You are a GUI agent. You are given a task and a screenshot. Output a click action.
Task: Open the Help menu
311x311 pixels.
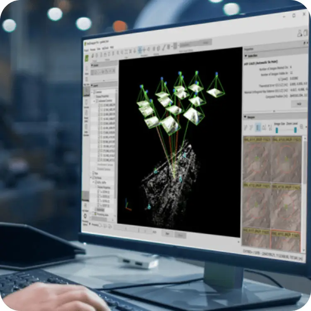(112, 48)
